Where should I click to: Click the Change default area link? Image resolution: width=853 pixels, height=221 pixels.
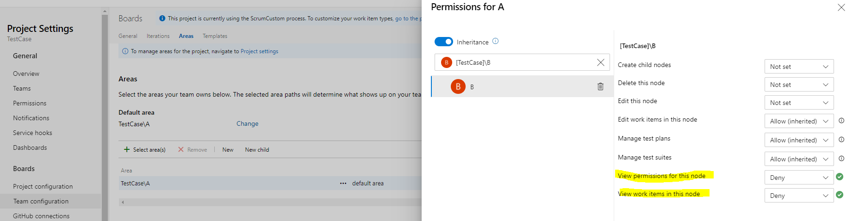247,124
